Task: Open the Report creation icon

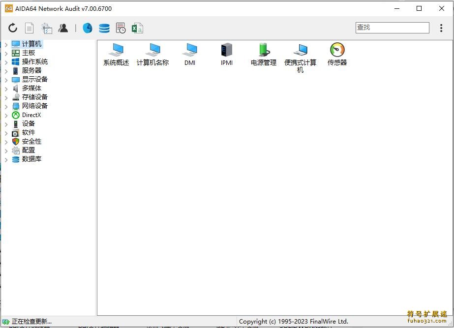Action: coord(29,28)
